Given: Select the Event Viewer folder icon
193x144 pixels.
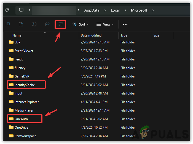Looking at the screenshot, I should tap(11, 51).
